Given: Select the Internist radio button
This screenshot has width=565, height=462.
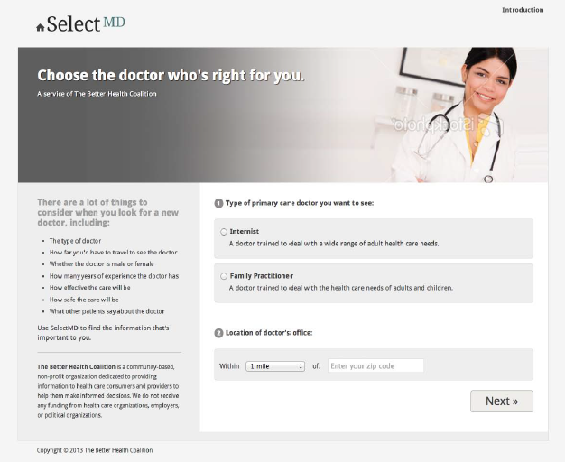Looking at the screenshot, I should tap(224, 232).
